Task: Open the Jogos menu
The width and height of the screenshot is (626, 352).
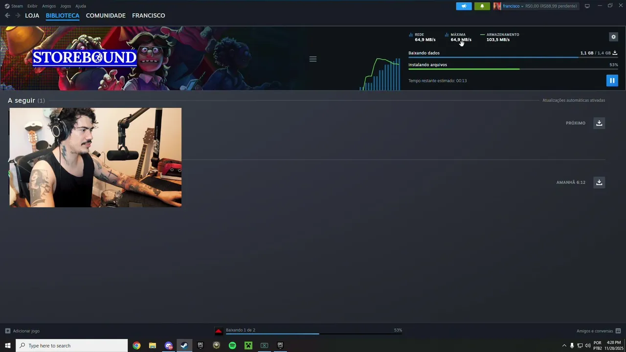Action: (66, 6)
